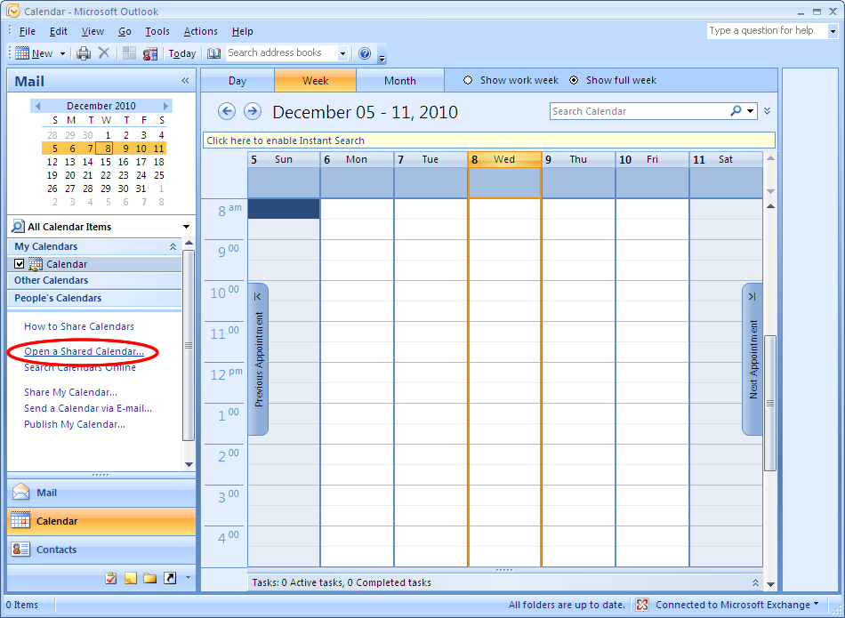Image resolution: width=845 pixels, height=618 pixels.
Task: Open the Help menu
Action: click(243, 31)
